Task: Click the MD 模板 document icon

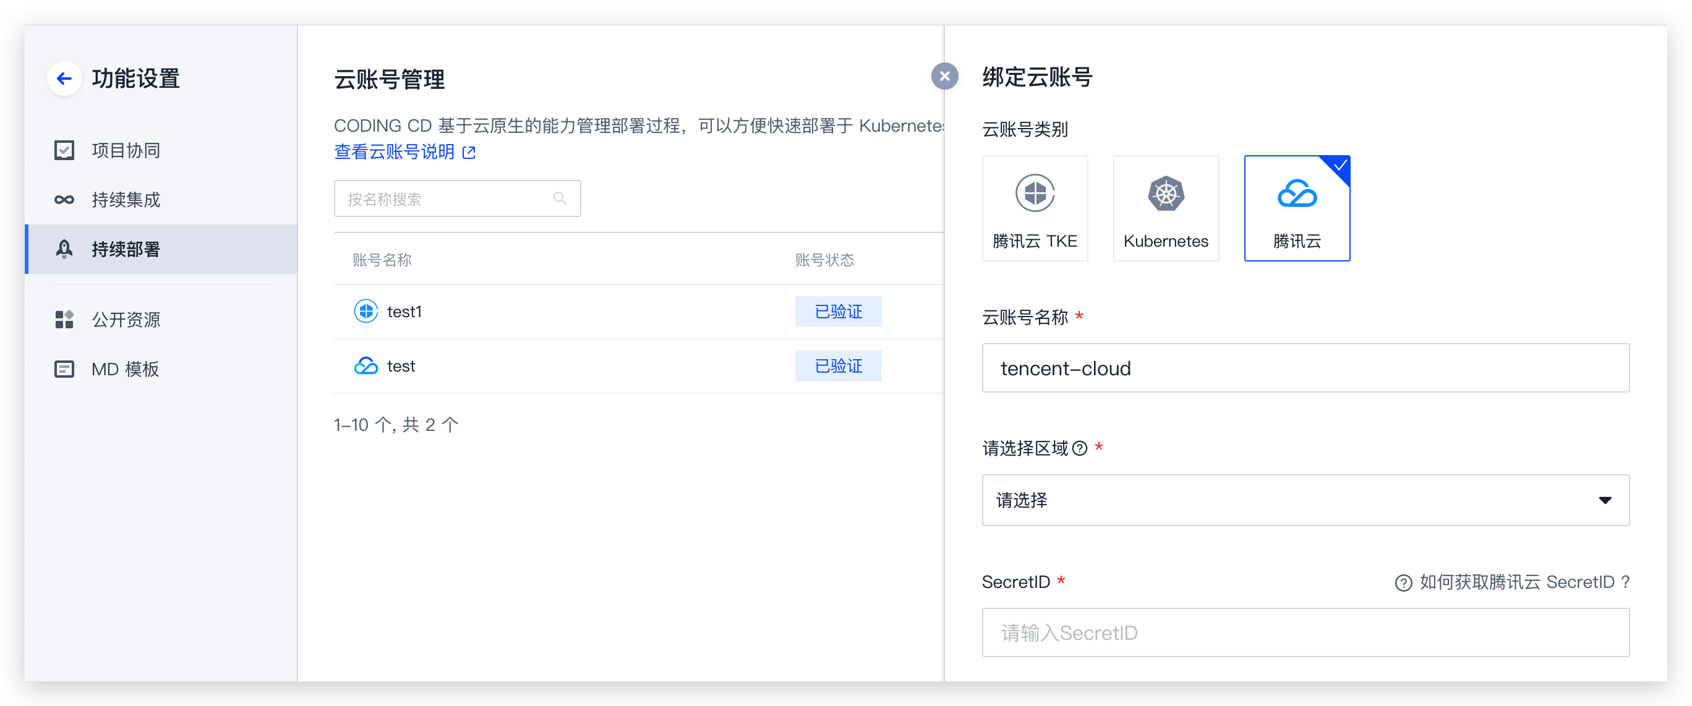Action: (x=64, y=369)
